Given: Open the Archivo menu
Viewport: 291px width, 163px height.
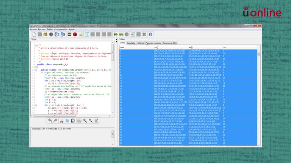Looking at the screenshot, I should [x=33, y=29].
